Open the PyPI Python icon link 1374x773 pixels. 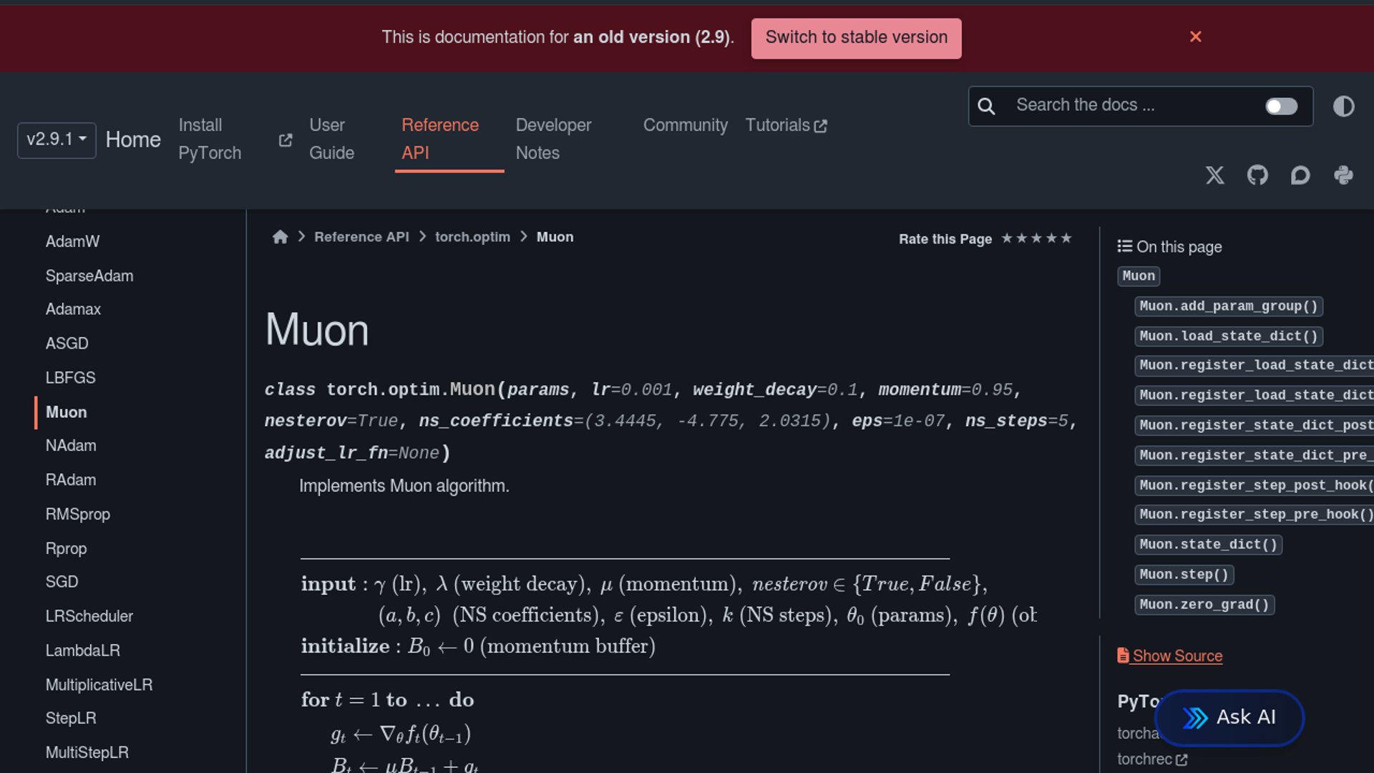pos(1343,175)
